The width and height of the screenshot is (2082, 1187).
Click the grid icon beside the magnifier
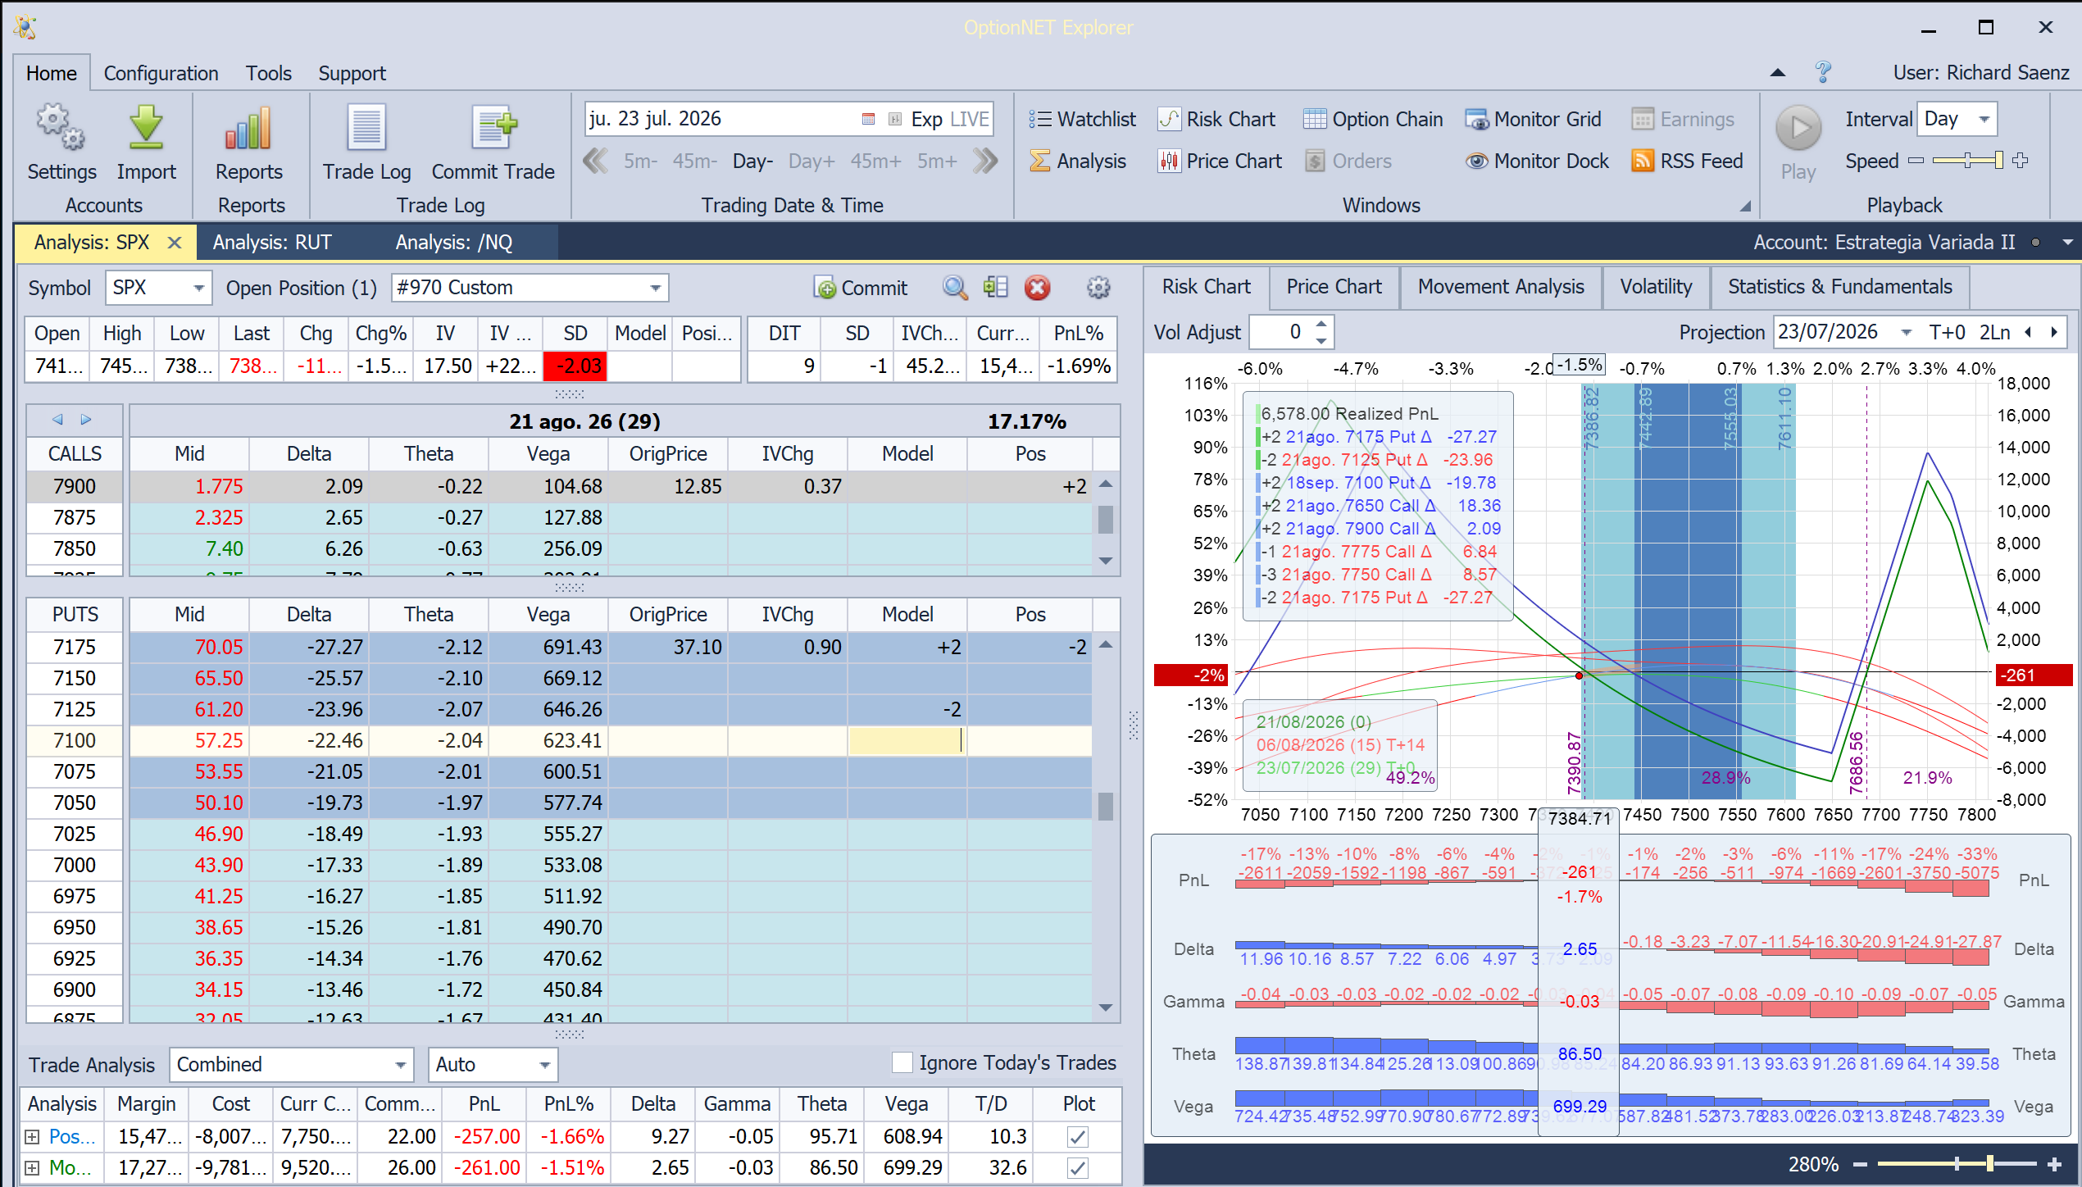[x=995, y=288]
